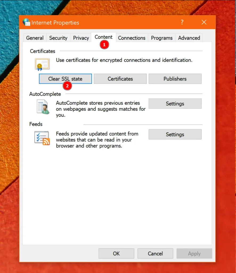Viewport: 236px width, 273px height.
Task: Open the Advanced tab
Action: point(189,38)
